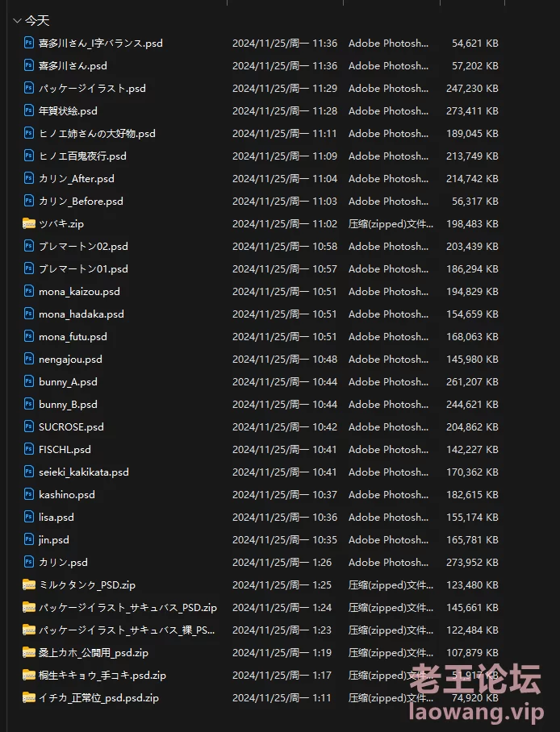Viewport: 560px width, 732px height.
Task: Click the PSD icon of mona_hadaka.psd
Action: pos(29,314)
